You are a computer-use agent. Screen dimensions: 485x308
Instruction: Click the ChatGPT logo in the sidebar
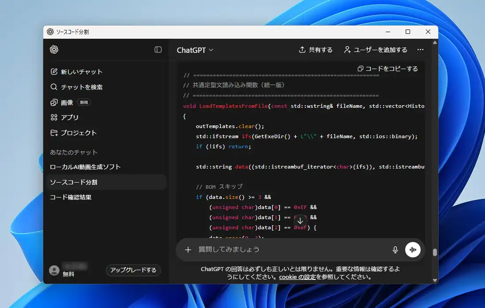coord(54,50)
